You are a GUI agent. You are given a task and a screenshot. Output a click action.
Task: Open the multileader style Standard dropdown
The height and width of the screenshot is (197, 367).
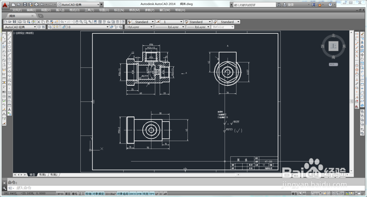(229, 22)
